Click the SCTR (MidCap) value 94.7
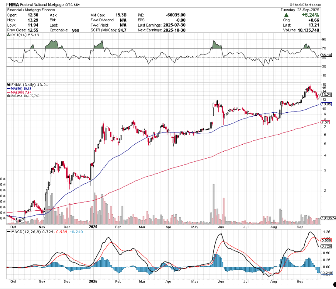 click(122, 30)
